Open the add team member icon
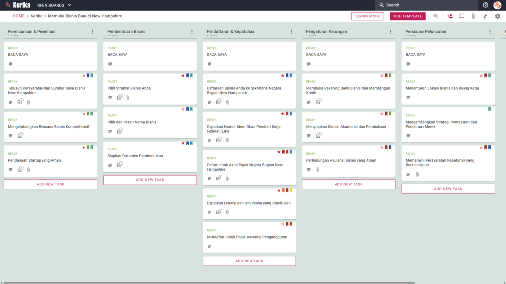This screenshot has height=284, width=506. [450, 16]
